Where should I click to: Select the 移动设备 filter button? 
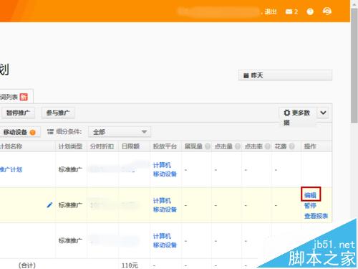19,132
